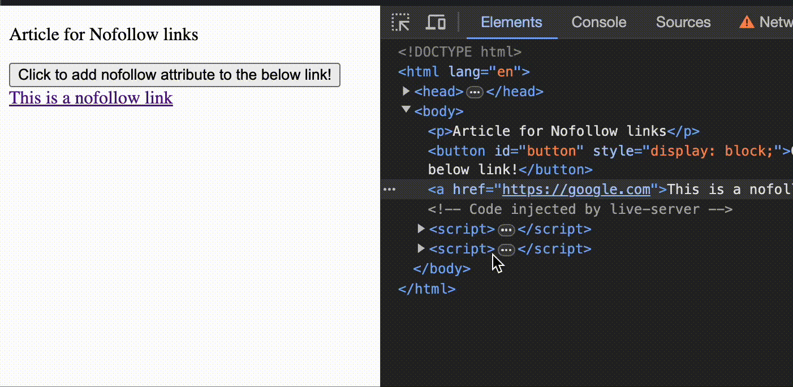
Task: Open the three-dot actions beside the anchor row
Action: 390,190
